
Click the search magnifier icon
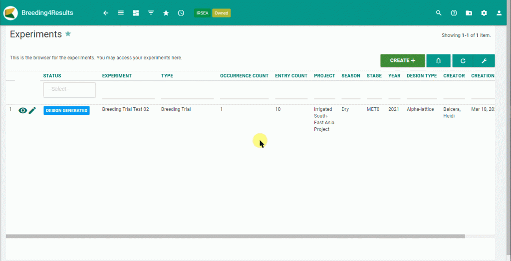(x=439, y=13)
